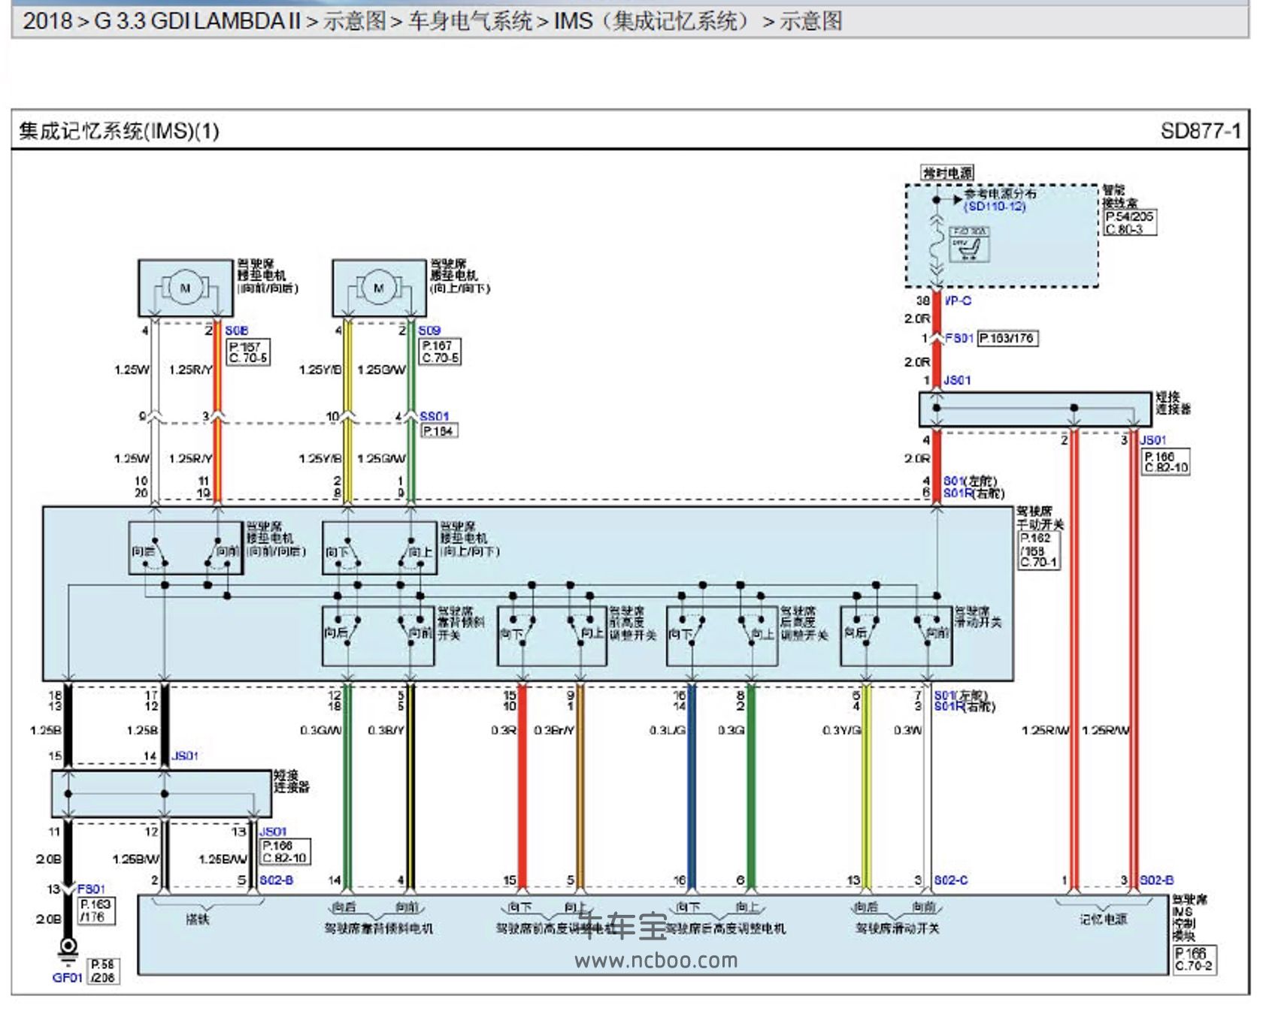Click the P.163/176 reference box beside FS01
The height and width of the screenshot is (1014, 1263).
(x=1007, y=339)
